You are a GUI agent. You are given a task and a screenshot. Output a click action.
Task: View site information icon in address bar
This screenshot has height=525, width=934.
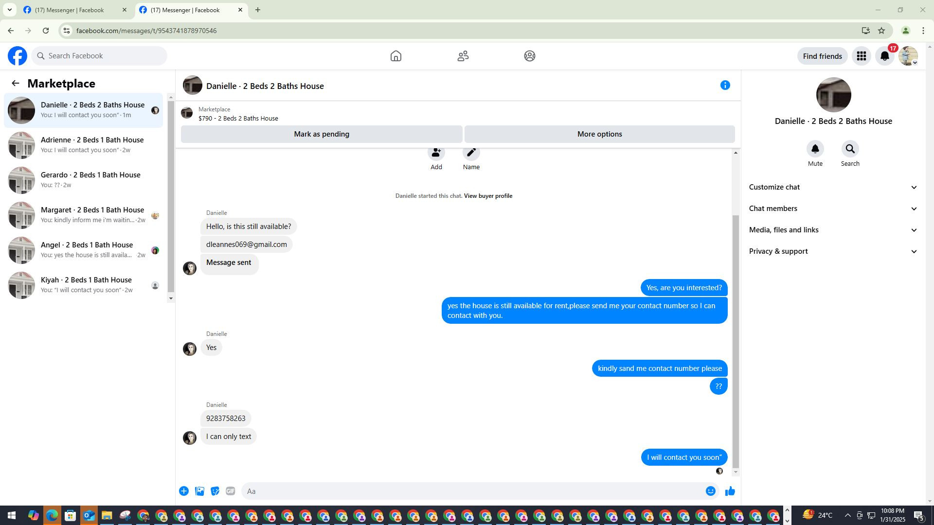point(67,31)
